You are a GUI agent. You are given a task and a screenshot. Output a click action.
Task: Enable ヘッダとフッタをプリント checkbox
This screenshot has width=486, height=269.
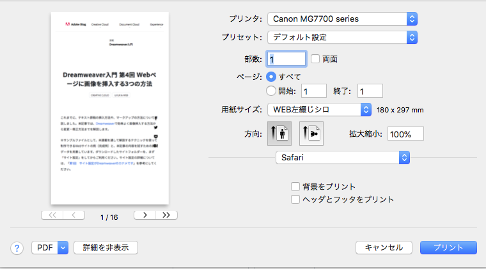click(295, 199)
